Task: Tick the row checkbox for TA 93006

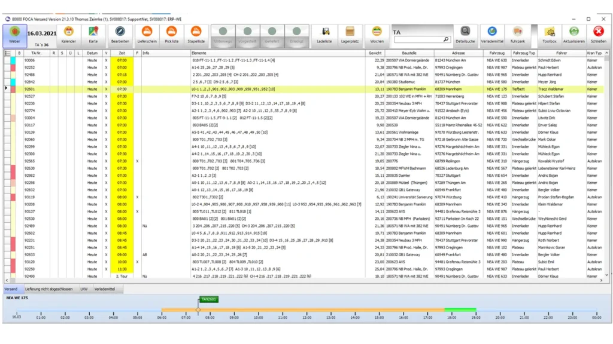Action: coord(19,60)
